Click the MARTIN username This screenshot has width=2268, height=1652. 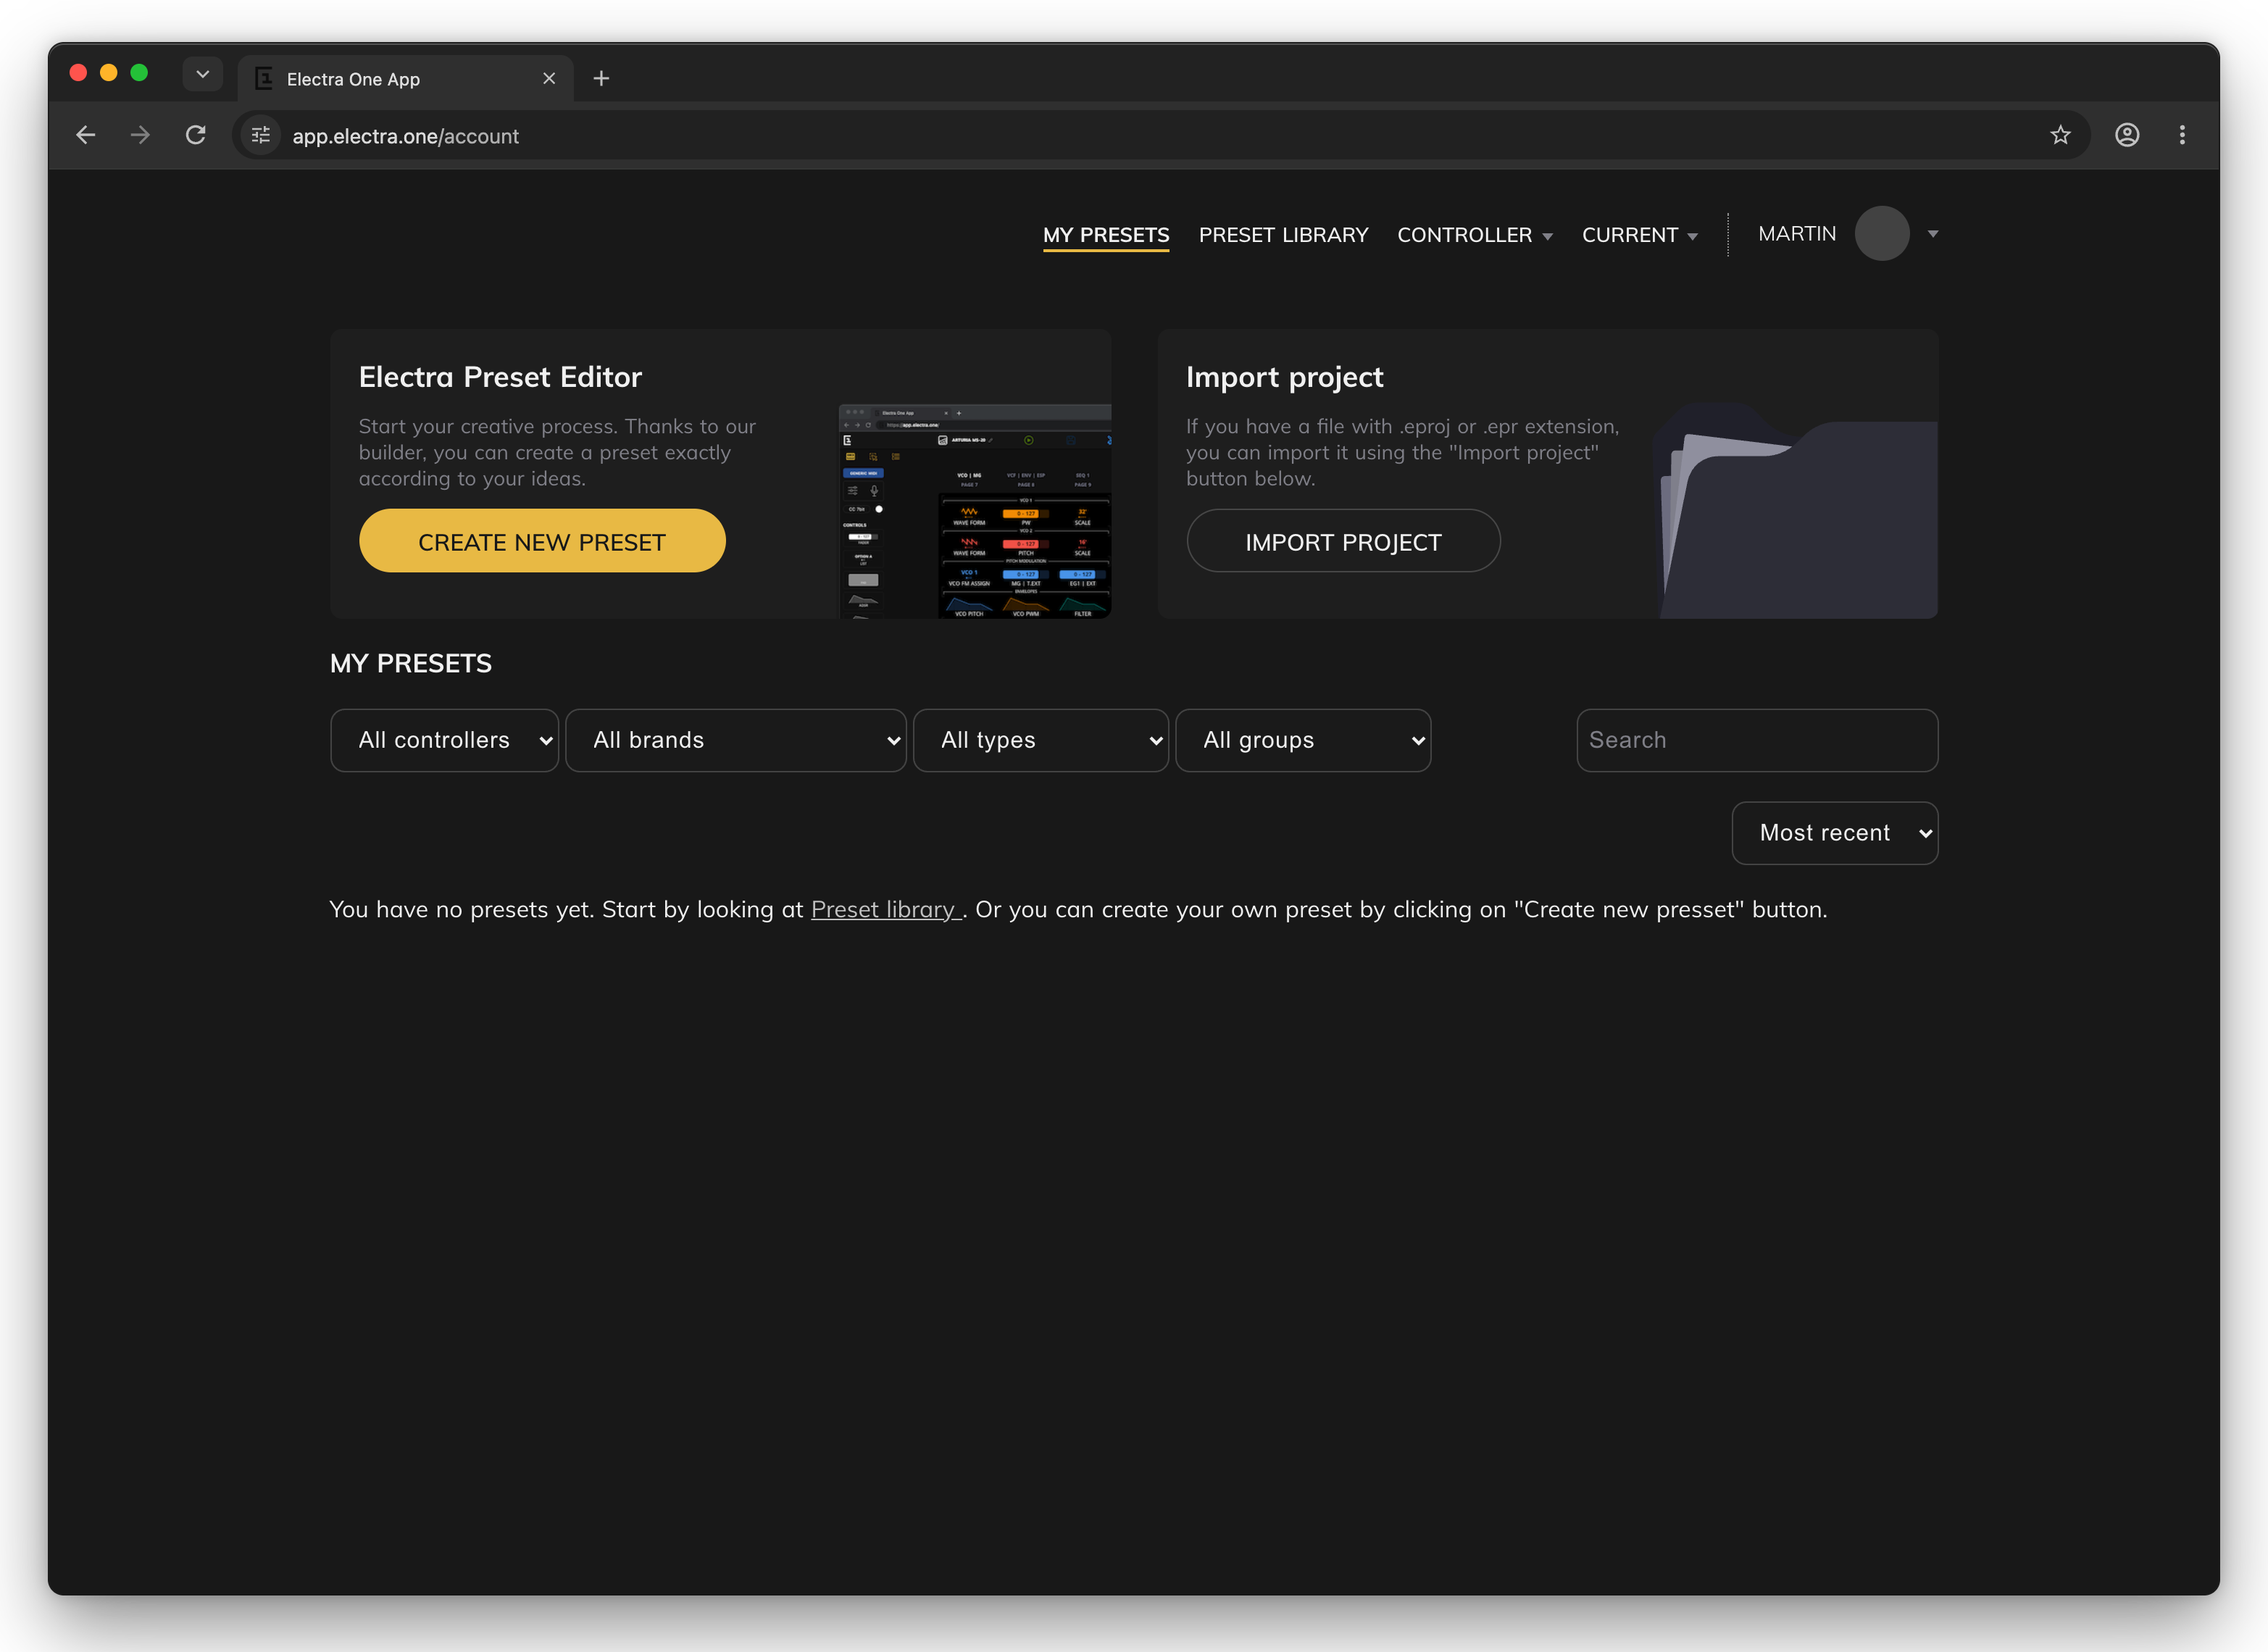tap(1797, 234)
